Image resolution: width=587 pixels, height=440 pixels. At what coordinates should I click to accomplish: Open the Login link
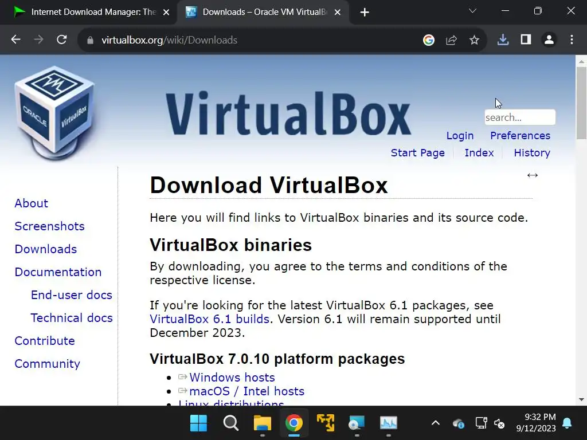click(x=460, y=135)
